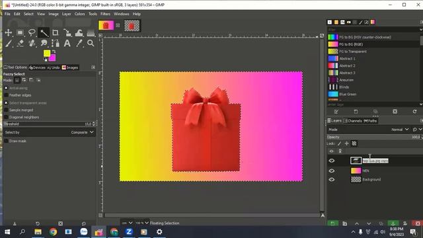The height and width of the screenshot is (238, 423).
Task: Toggle Select transparent areas checkbox
Action: [6, 103]
